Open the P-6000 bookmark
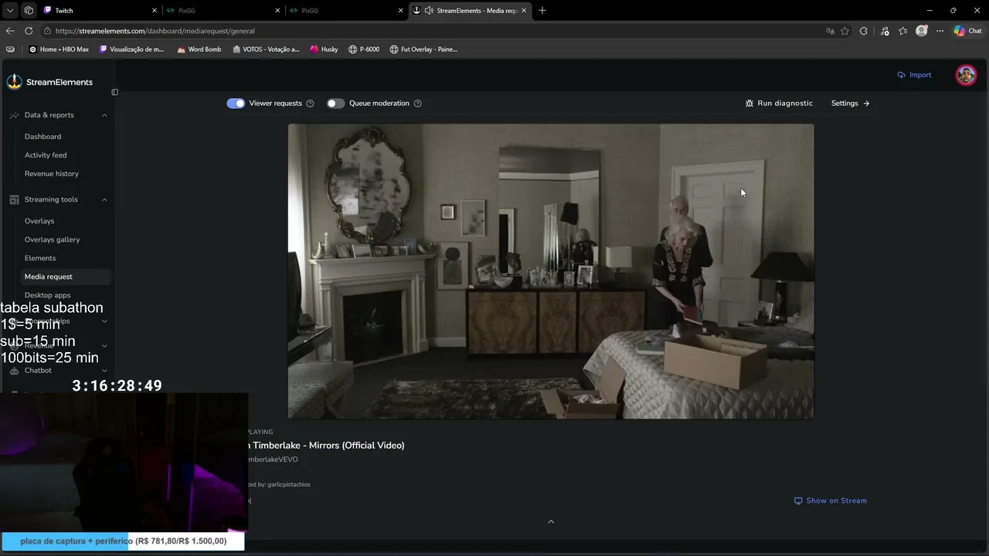The image size is (989, 556). [x=364, y=49]
